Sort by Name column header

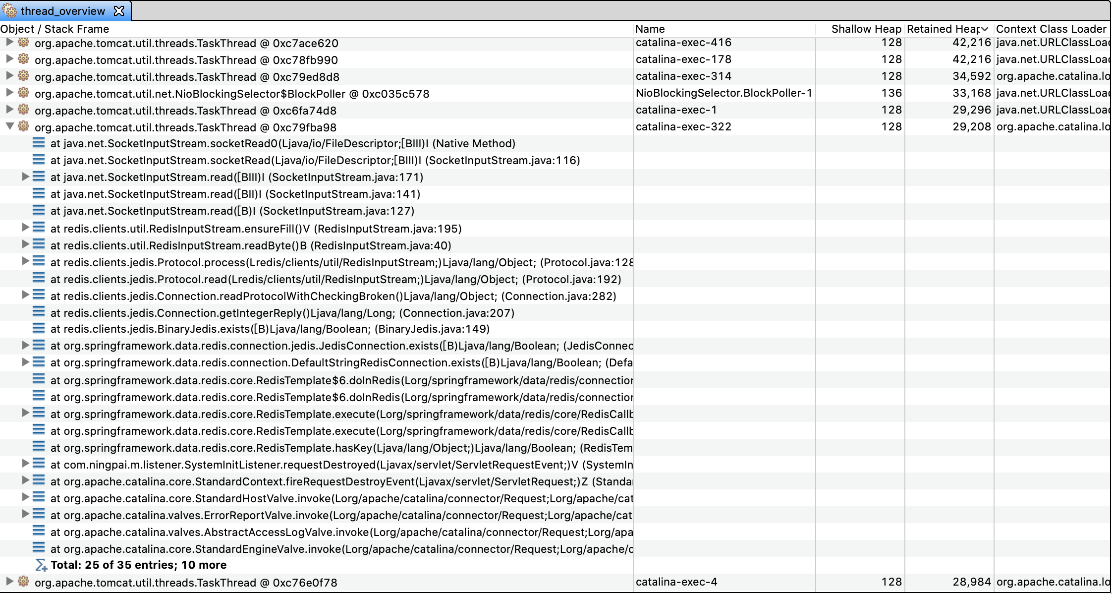coord(724,29)
